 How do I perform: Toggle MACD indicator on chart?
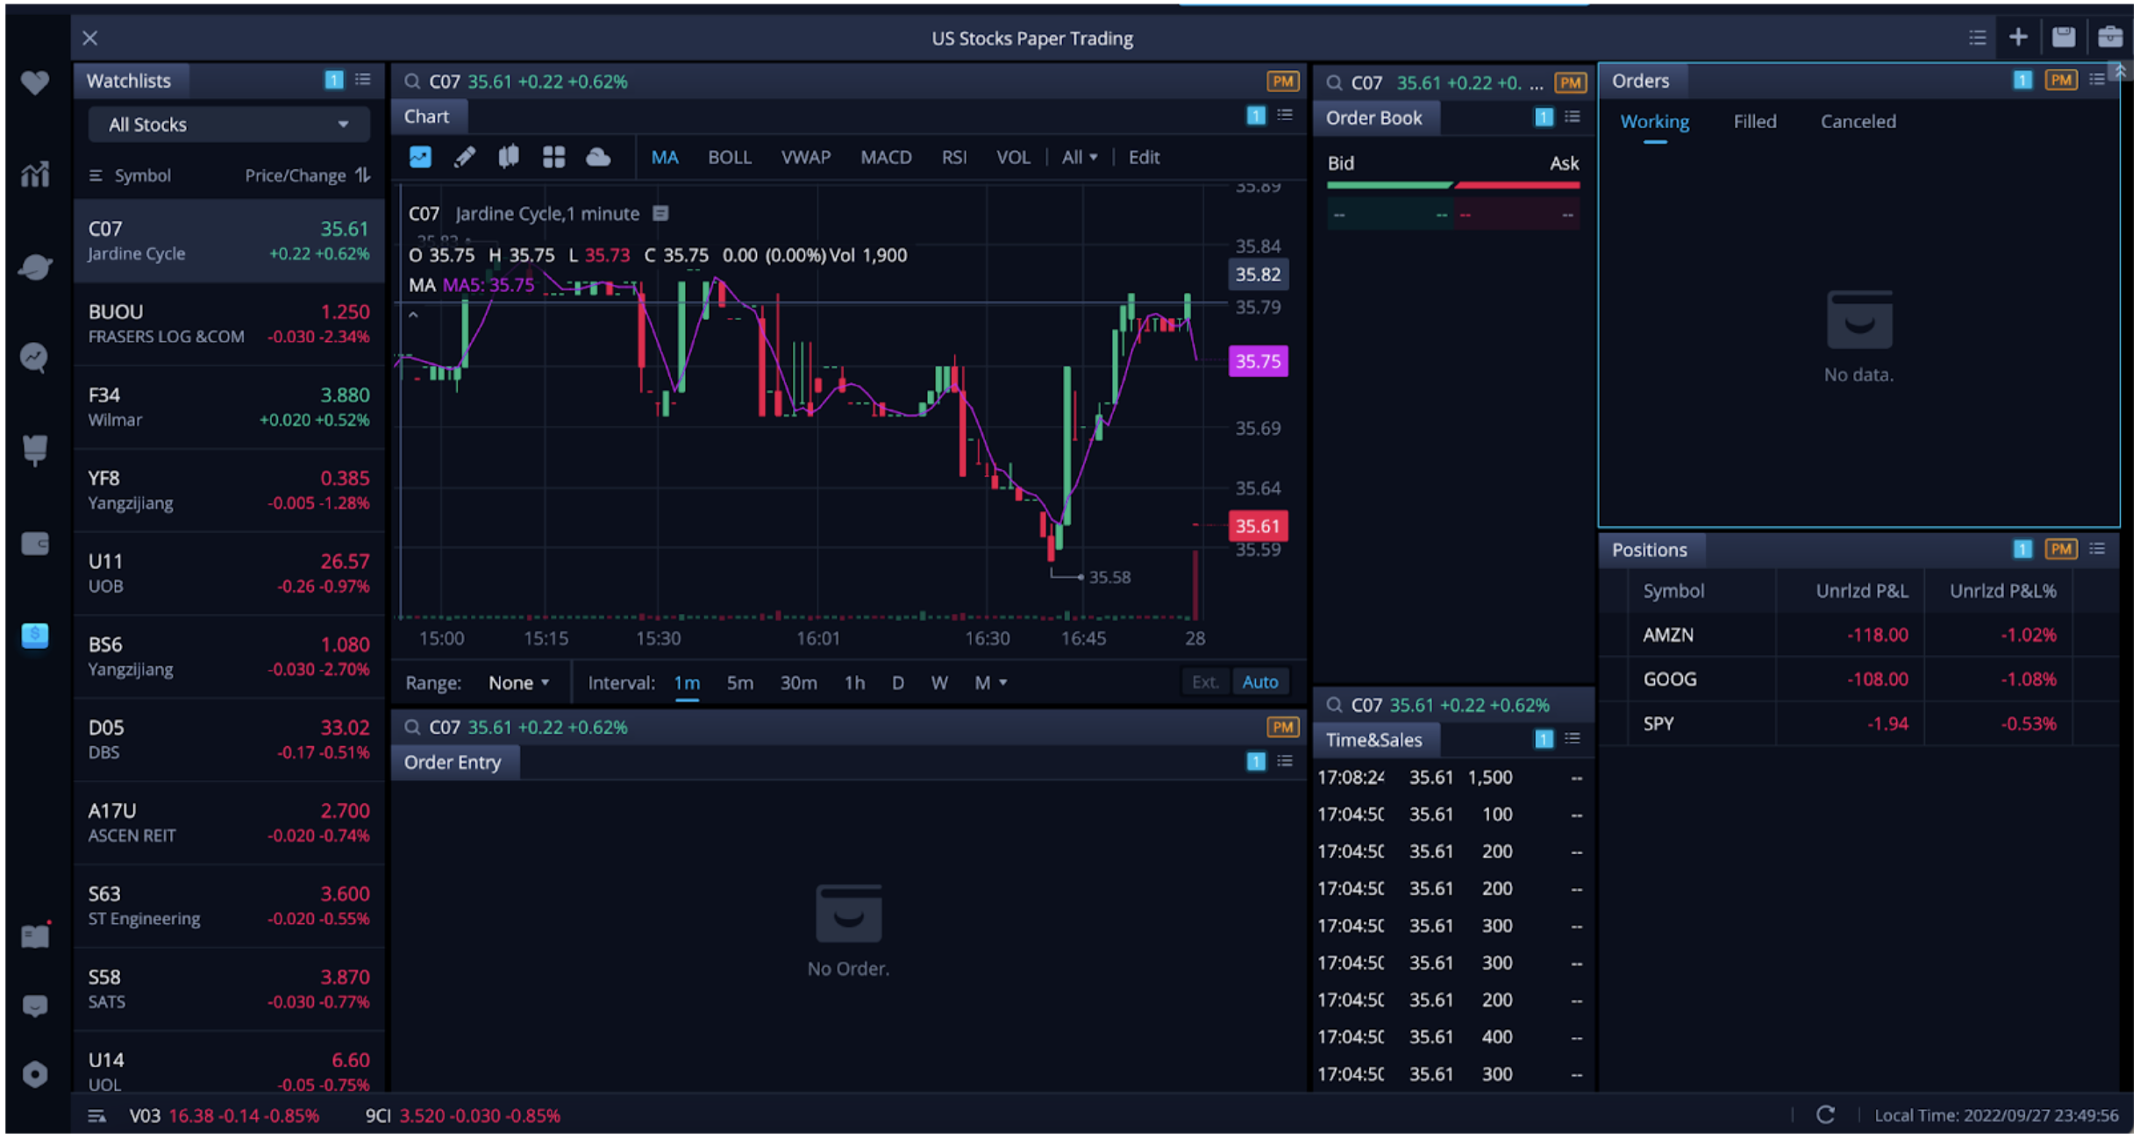[886, 157]
